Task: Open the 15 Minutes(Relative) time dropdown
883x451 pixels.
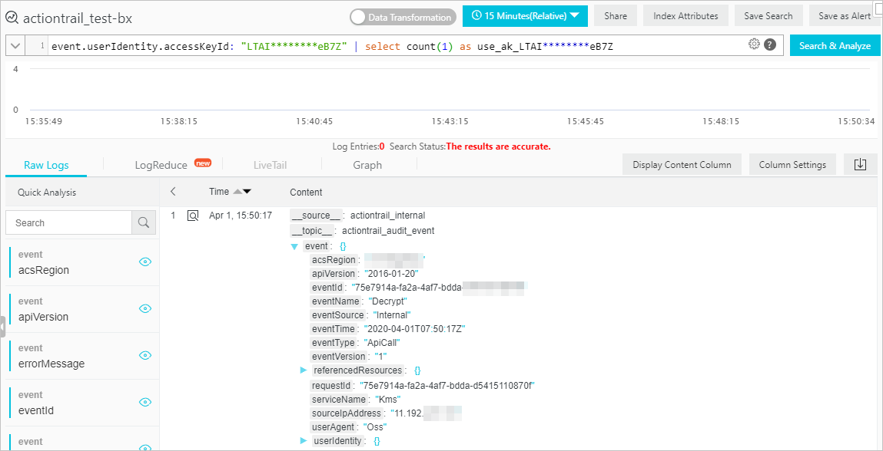Action: click(525, 16)
